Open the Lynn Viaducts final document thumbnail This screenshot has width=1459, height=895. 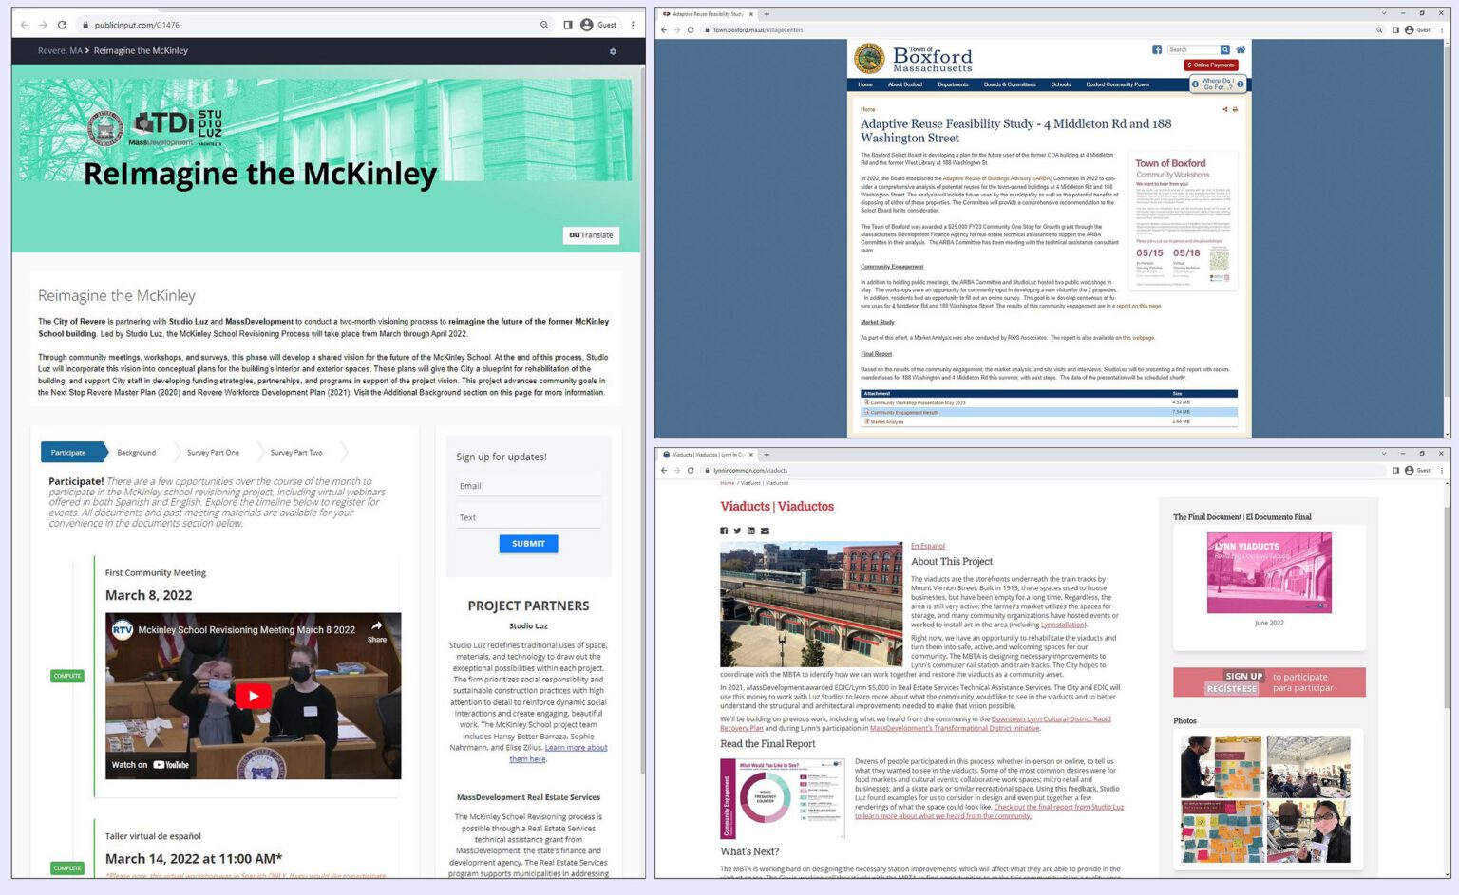[1269, 572]
